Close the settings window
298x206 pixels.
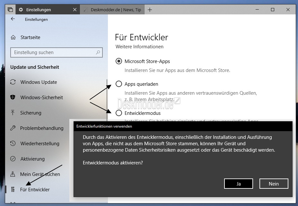pos(288,10)
